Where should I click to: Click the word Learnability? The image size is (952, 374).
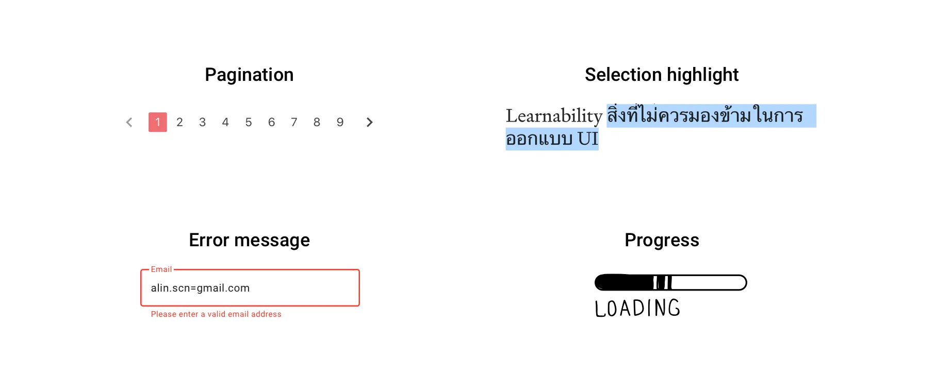click(x=554, y=116)
